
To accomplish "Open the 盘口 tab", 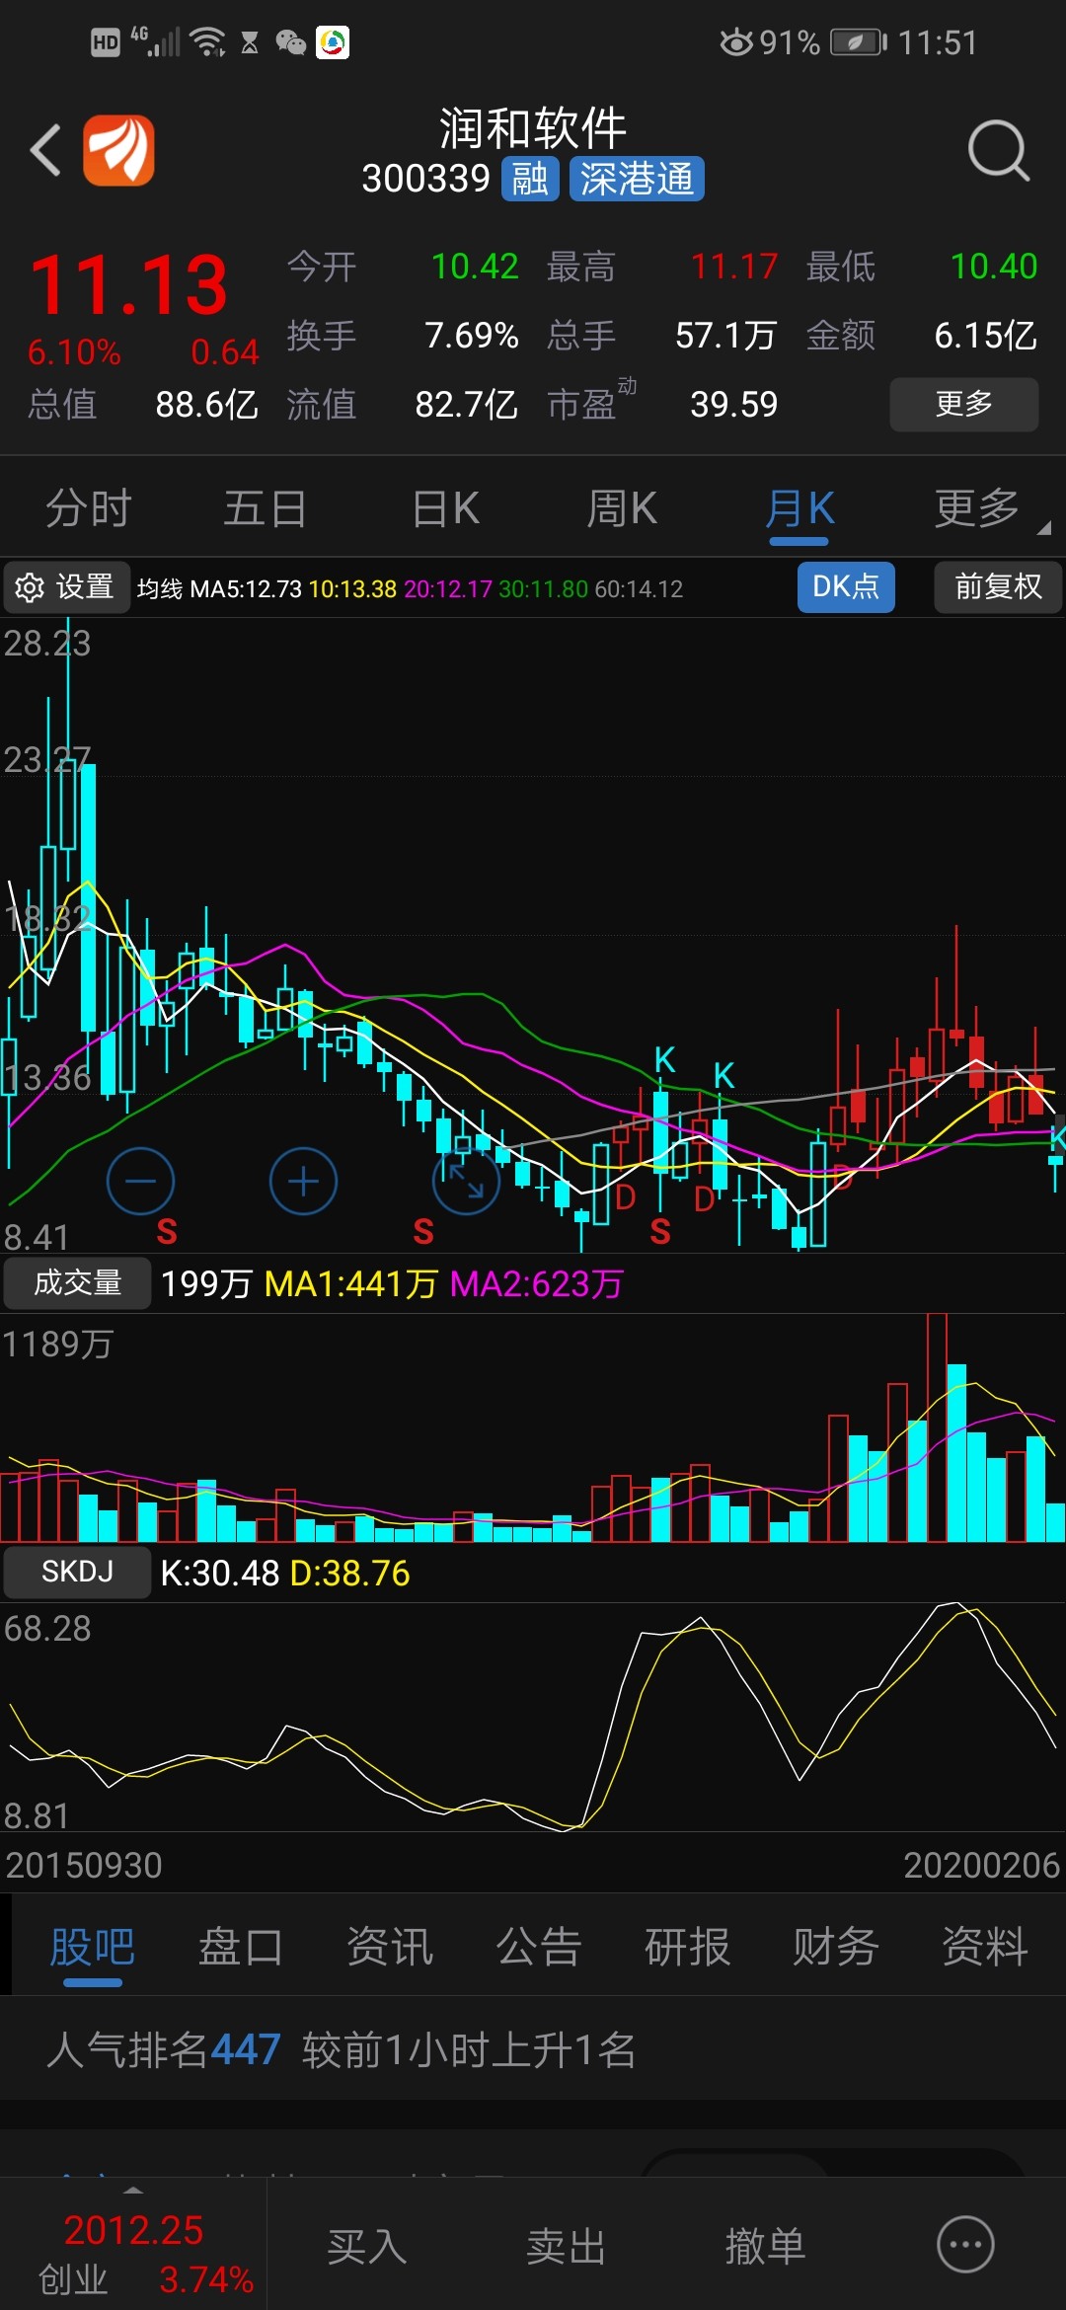I will (241, 1947).
